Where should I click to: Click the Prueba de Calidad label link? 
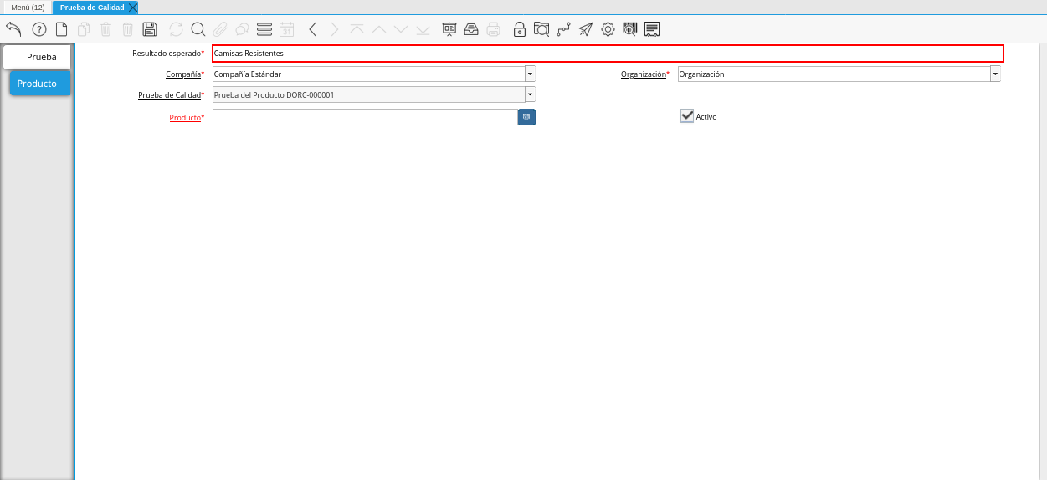[169, 94]
